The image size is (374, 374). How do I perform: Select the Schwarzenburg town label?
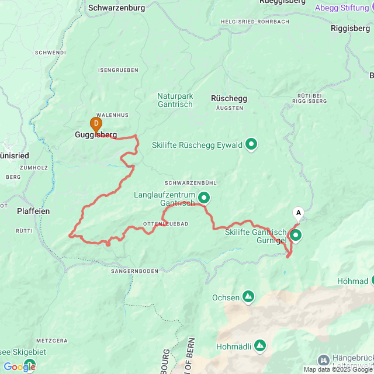(117, 8)
